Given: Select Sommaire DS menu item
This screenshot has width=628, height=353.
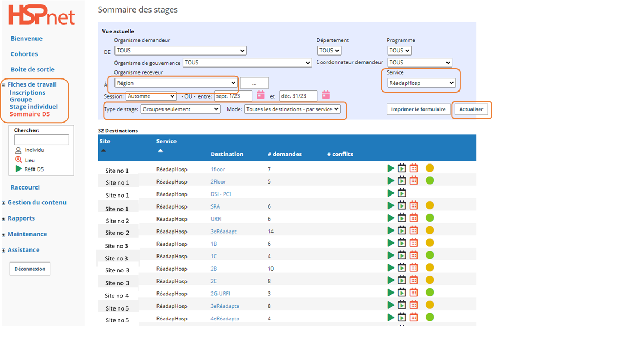Looking at the screenshot, I should (x=29, y=114).
